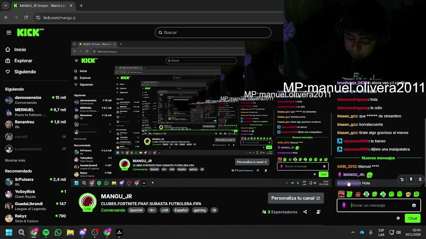Open MERNUEL channel in following list
Viewport: 426px width, 239px height.
(x=35, y=112)
